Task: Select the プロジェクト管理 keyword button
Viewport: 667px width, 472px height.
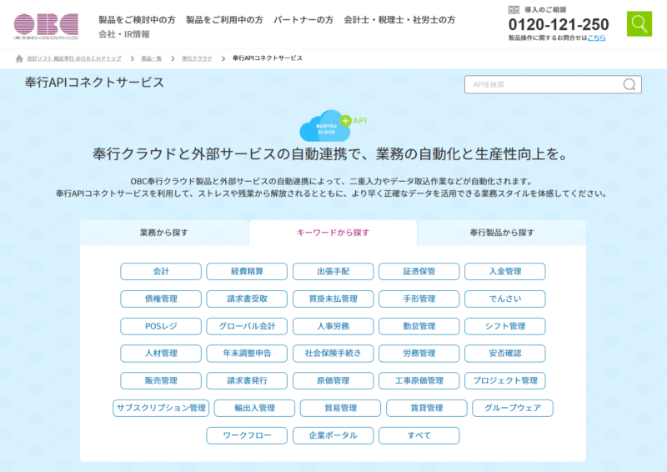Action: [505, 381]
